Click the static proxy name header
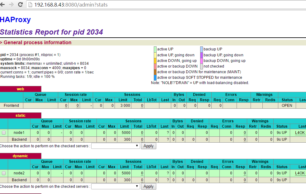 tap(21, 115)
